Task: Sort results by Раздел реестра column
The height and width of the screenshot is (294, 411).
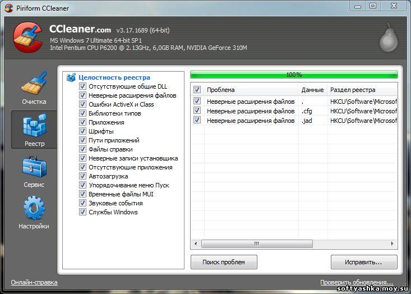Action: [x=363, y=90]
